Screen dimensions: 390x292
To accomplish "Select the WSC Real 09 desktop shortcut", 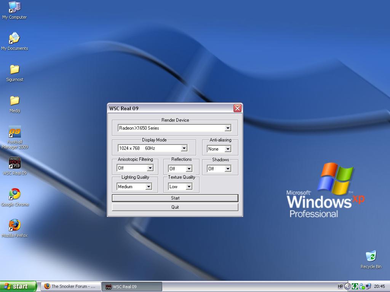I will 15,166.
